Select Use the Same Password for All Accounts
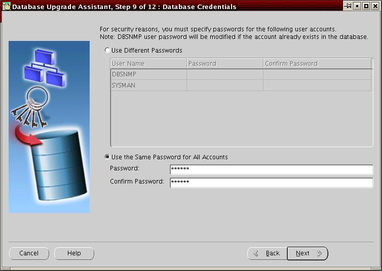This screenshot has height=271, width=382. (107, 157)
